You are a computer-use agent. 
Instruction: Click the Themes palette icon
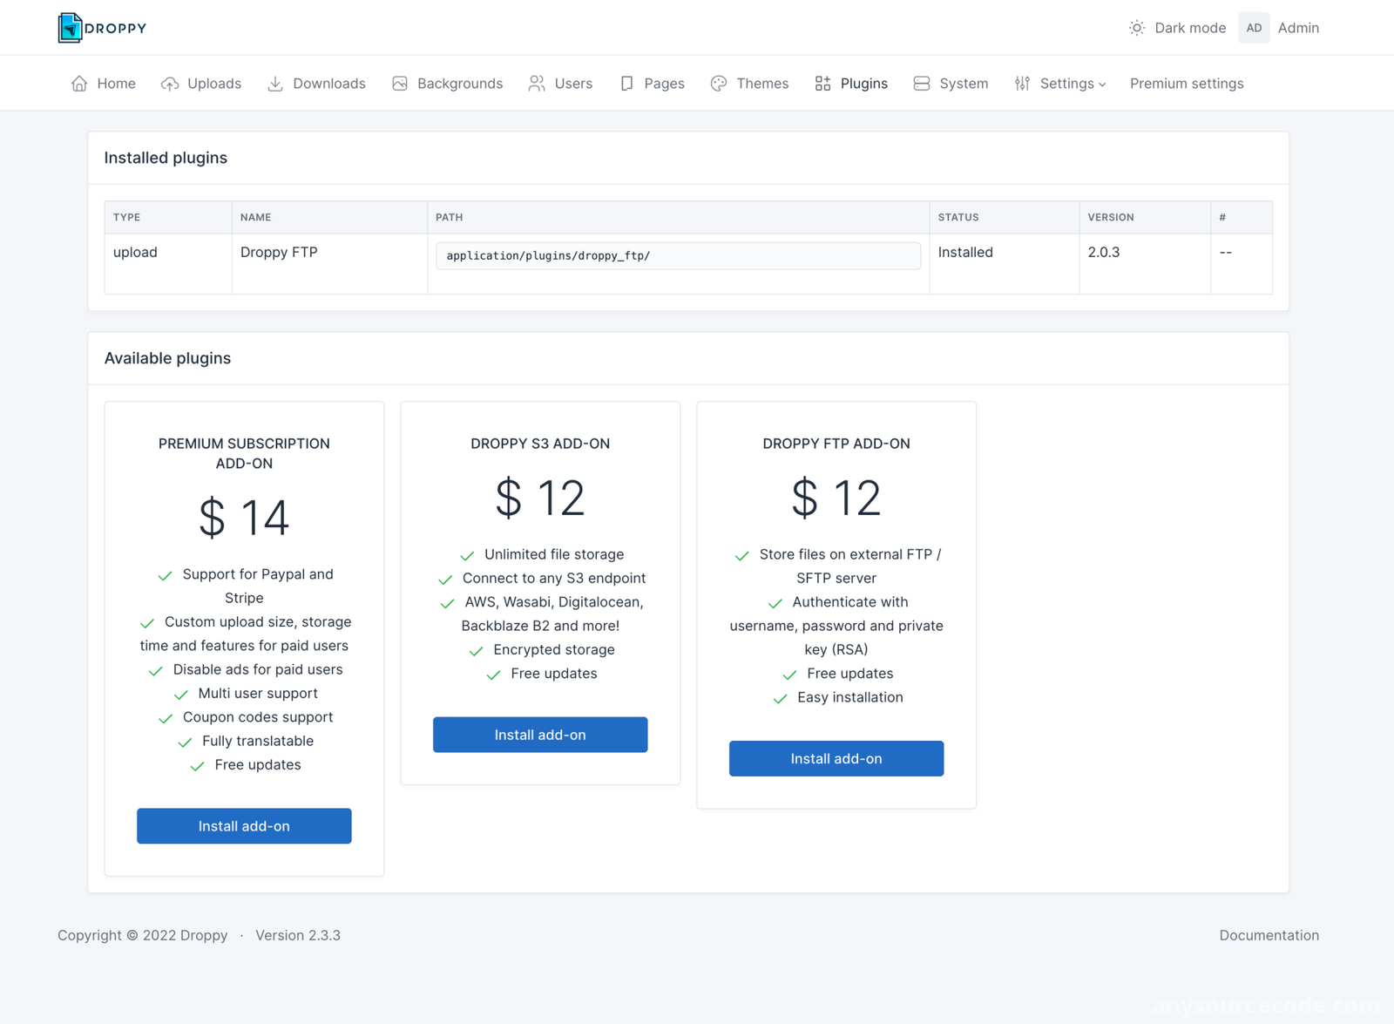(719, 84)
